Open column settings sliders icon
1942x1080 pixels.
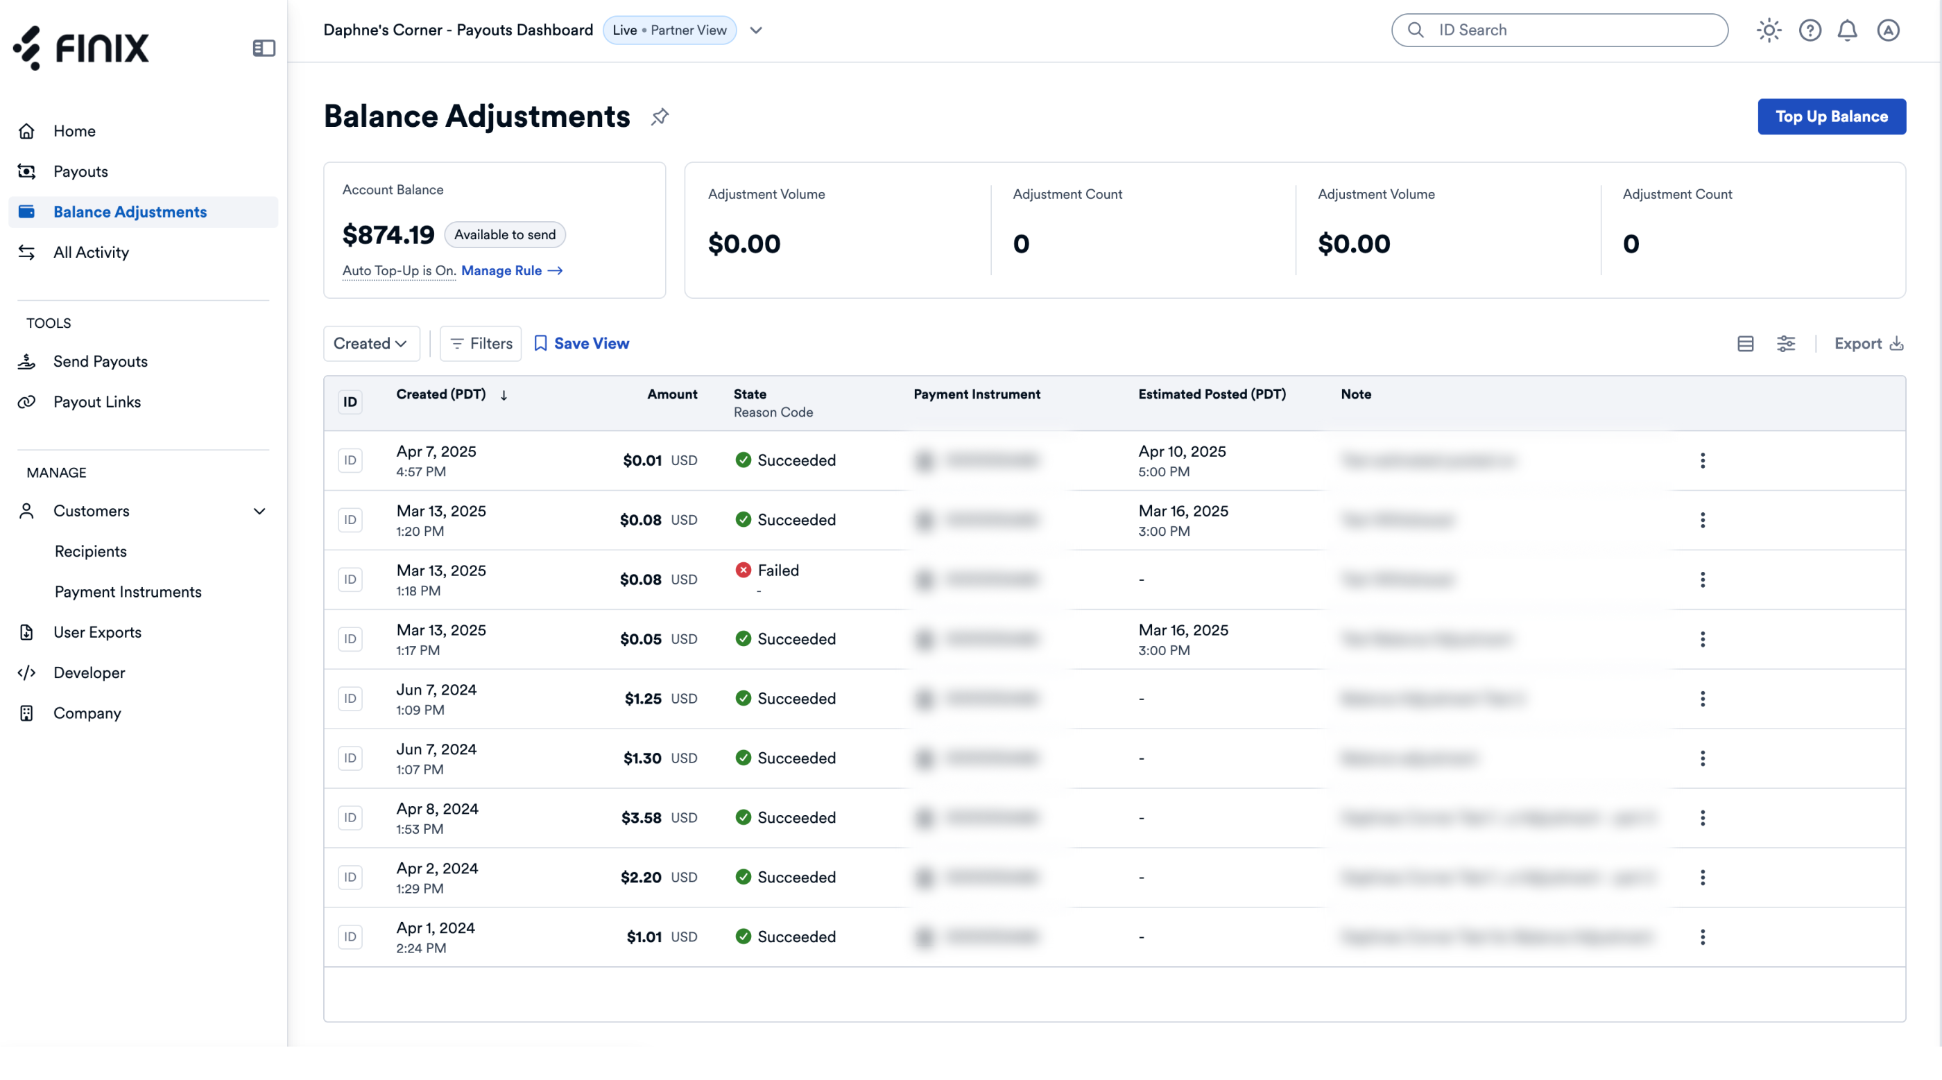[x=1786, y=344]
